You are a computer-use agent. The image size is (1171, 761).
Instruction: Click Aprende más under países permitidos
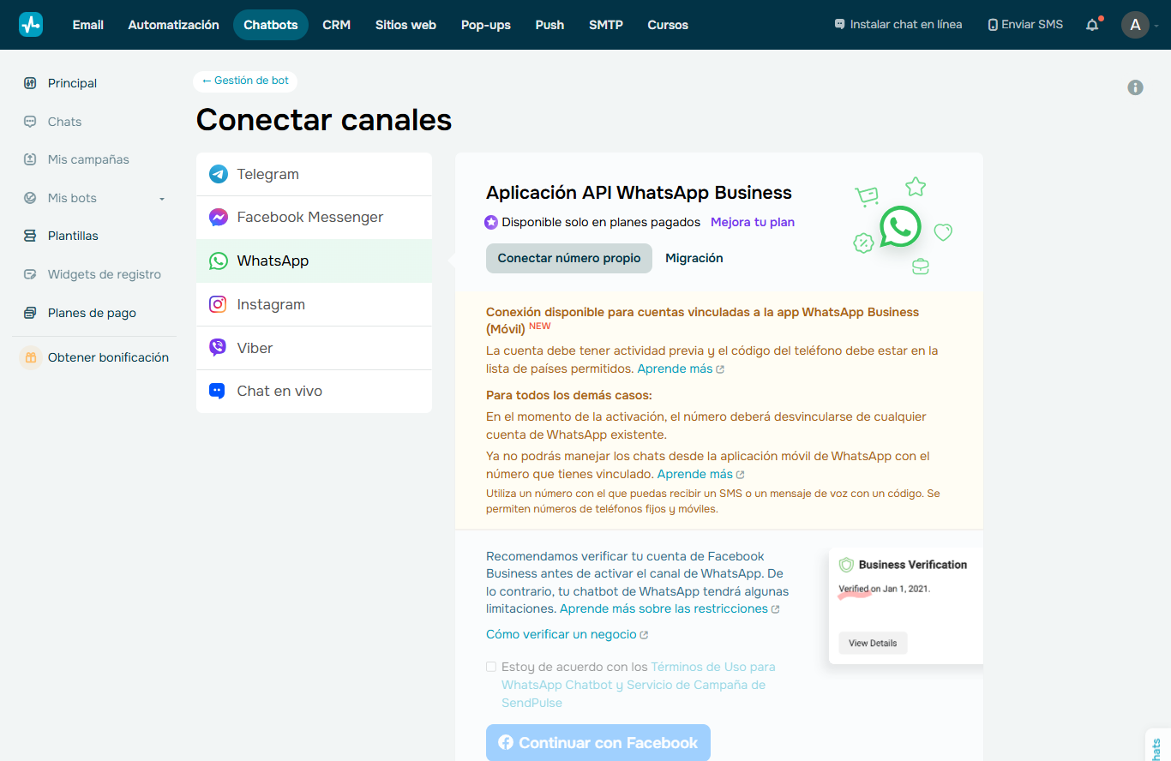point(675,369)
